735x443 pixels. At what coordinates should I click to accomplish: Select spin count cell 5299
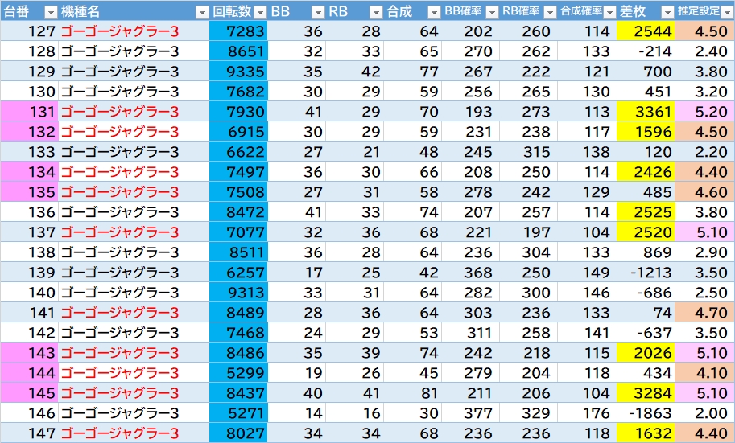[x=238, y=373]
